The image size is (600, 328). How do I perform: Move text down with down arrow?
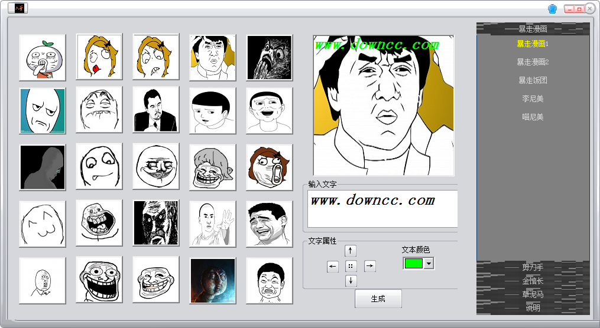click(351, 281)
